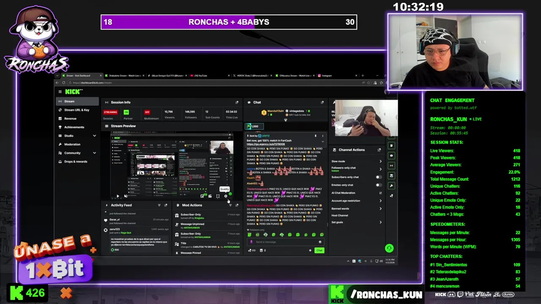The width and height of the screenshot is (541, 304).
Task: Show hidden system tray icons
Action: (x=348, y=261)
